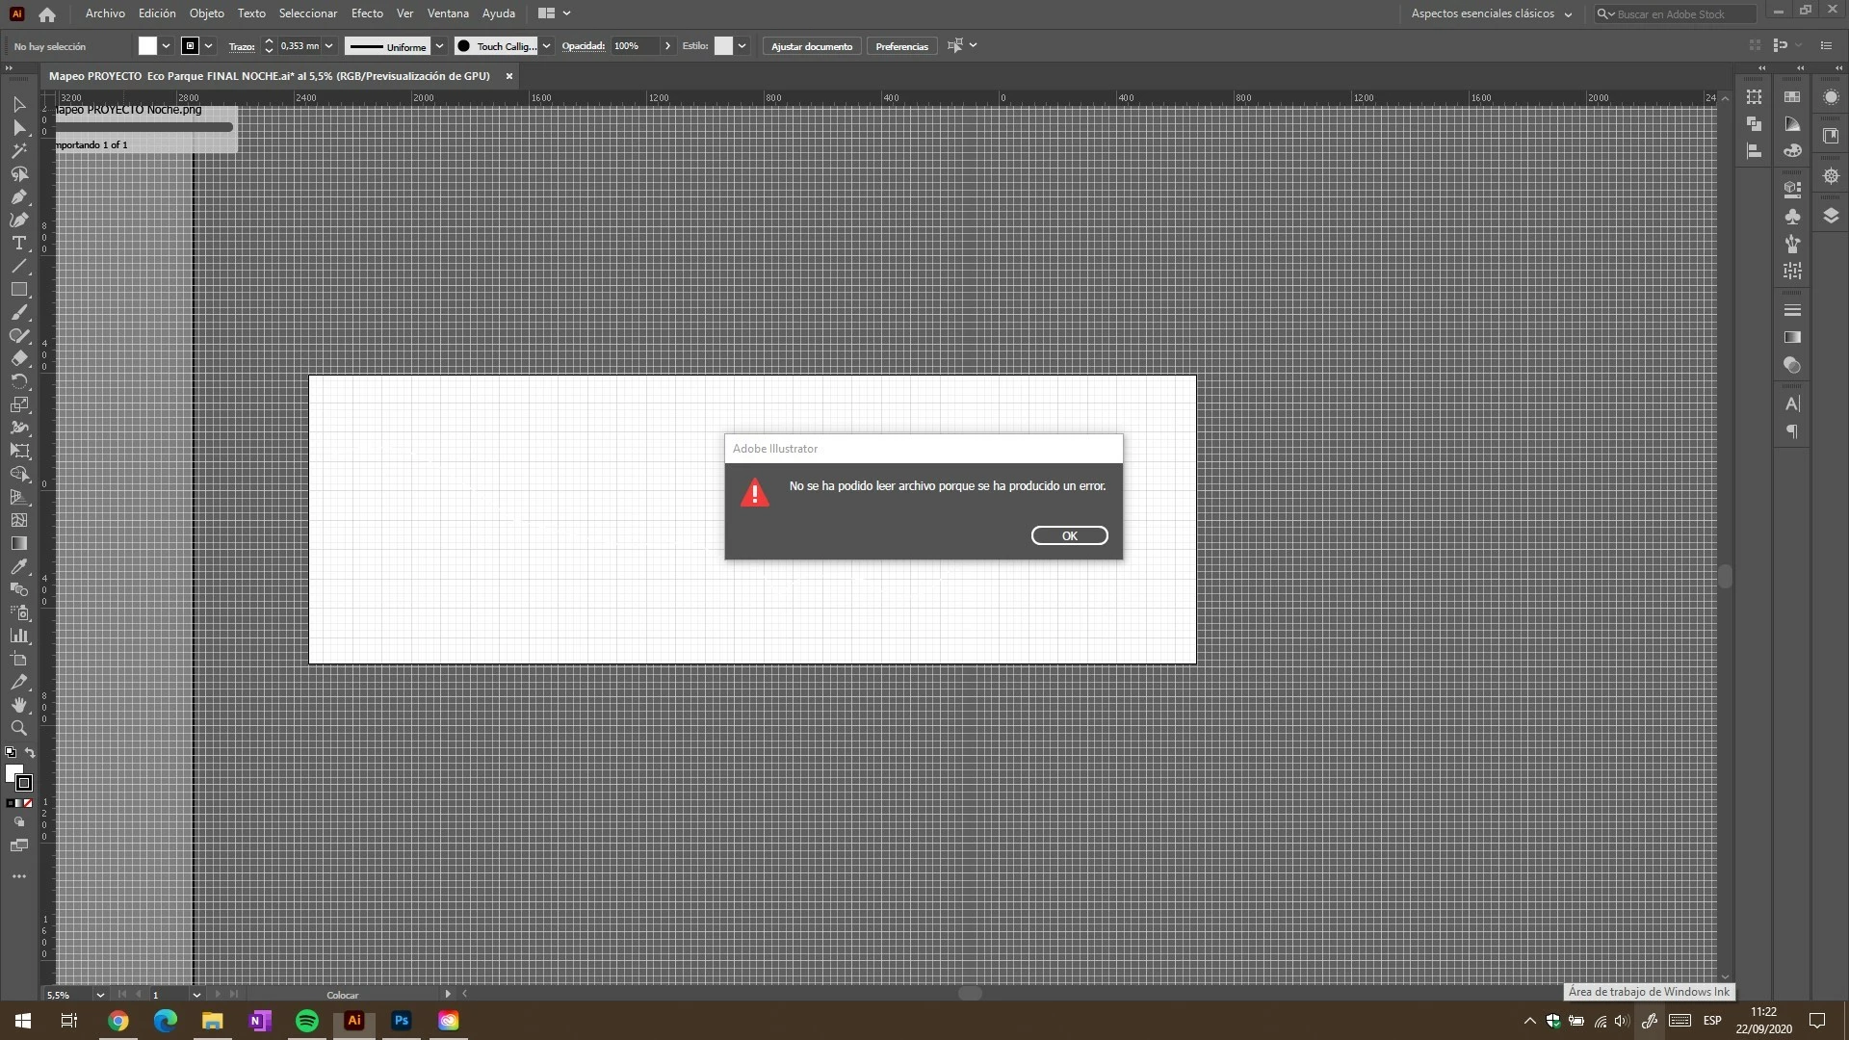
Task: Select the Type tool
Action: [18, 244]
